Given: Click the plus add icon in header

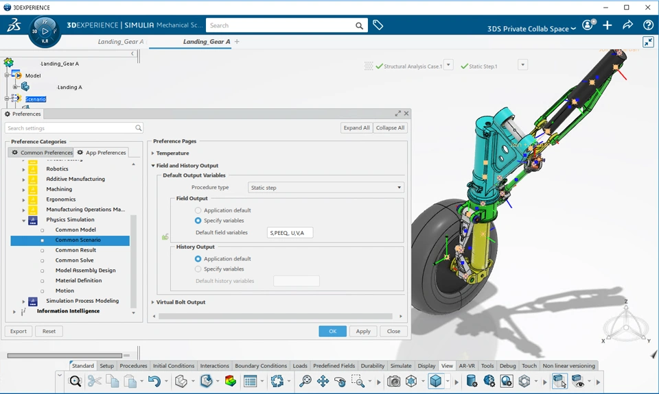Looking at the screenshot, I should pos(608,25).
